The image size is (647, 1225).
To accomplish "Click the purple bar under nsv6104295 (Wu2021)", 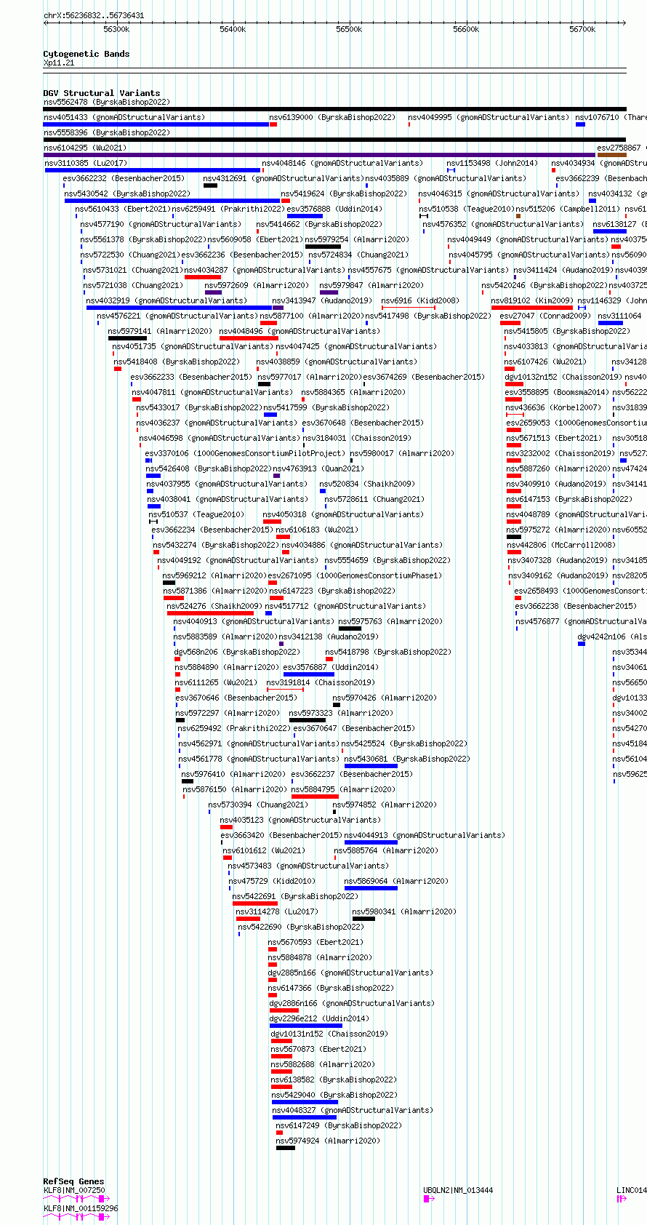I will [319, 155].
